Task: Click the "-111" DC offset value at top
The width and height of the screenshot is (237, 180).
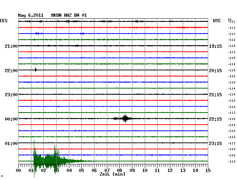Action: click(232, 21)
